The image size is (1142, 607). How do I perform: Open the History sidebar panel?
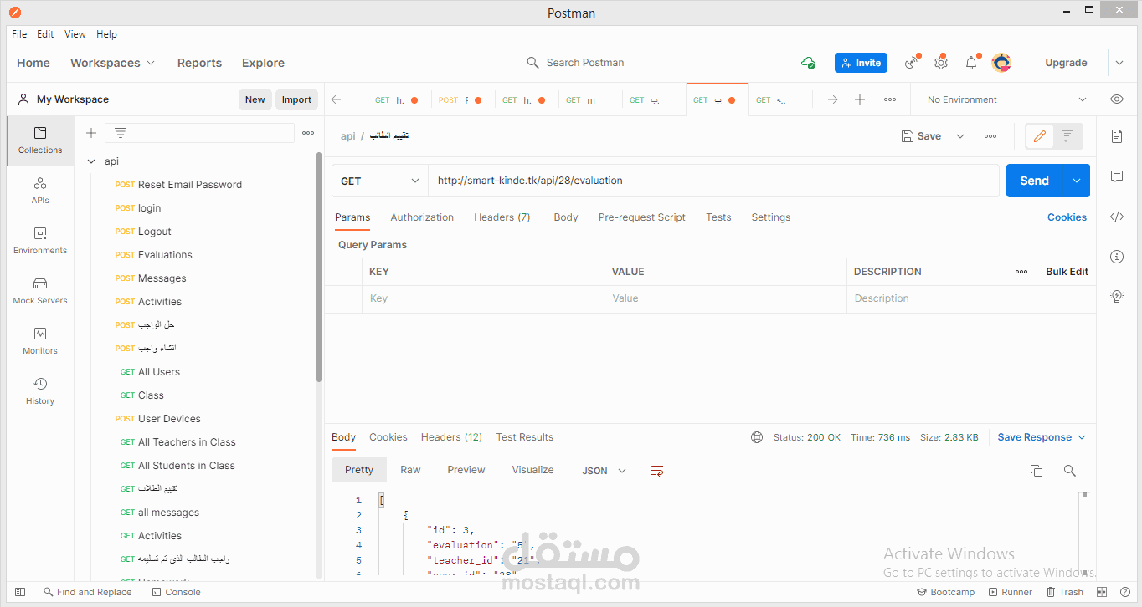[x=40, y=391]
